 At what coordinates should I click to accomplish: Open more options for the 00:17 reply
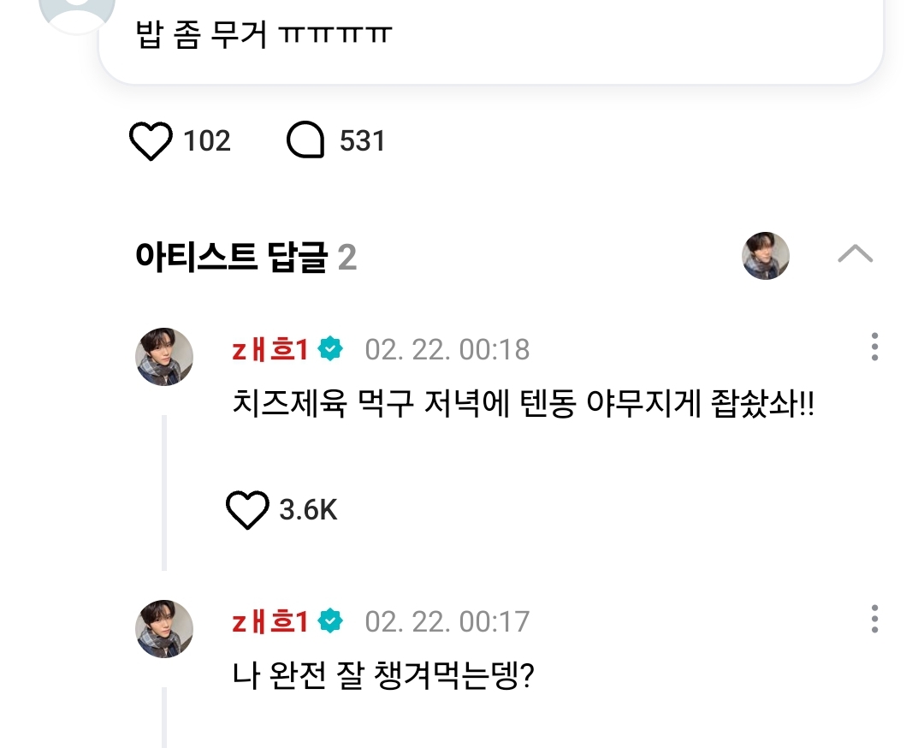coord(874,619)
